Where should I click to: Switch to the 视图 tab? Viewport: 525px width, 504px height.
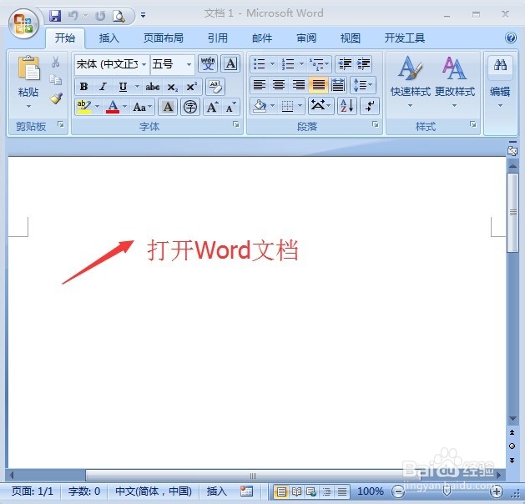click(x=351, y=38)
